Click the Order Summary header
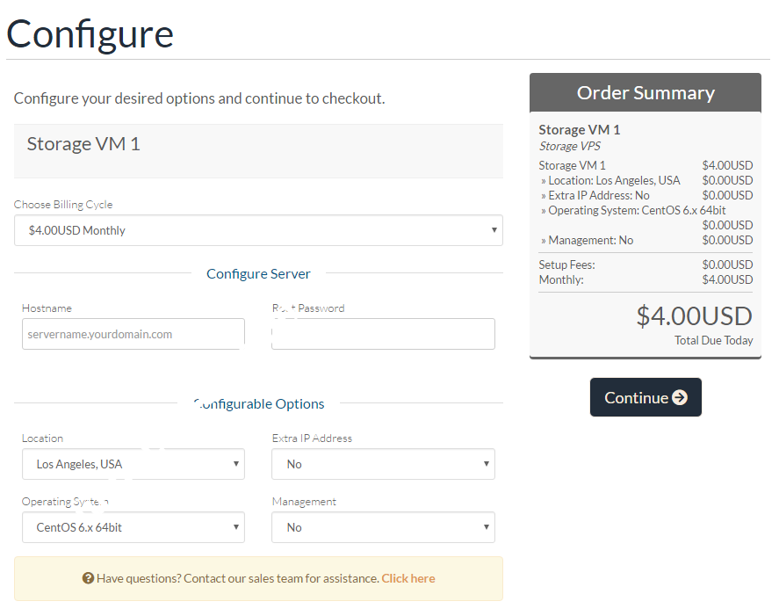 tap(646, 92)
